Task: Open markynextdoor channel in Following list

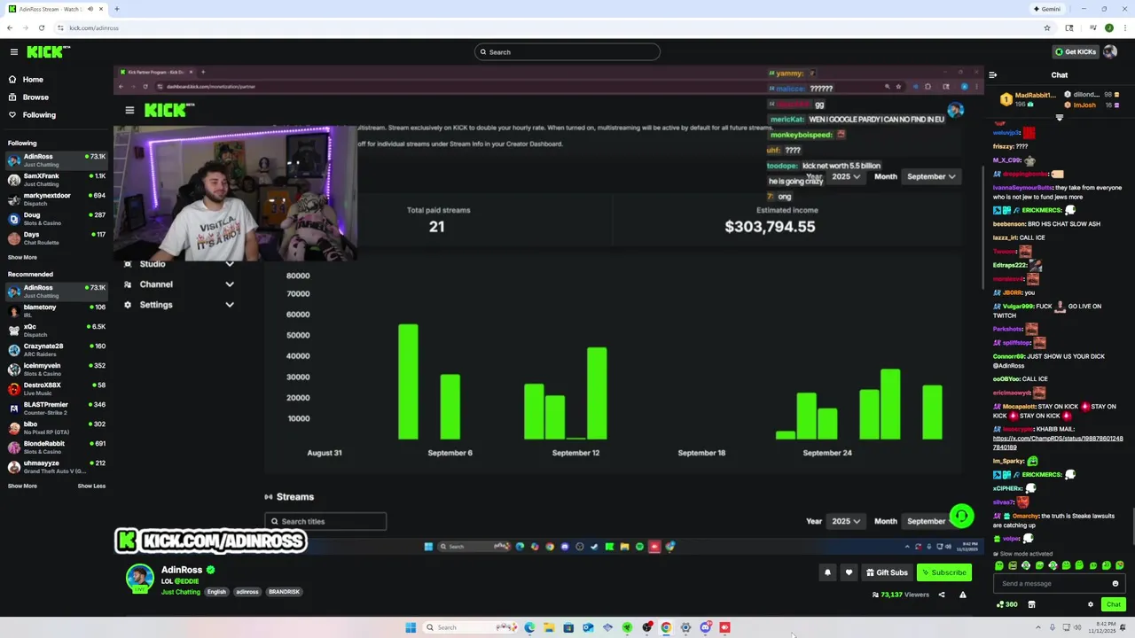Action: [x=56, y=199]
